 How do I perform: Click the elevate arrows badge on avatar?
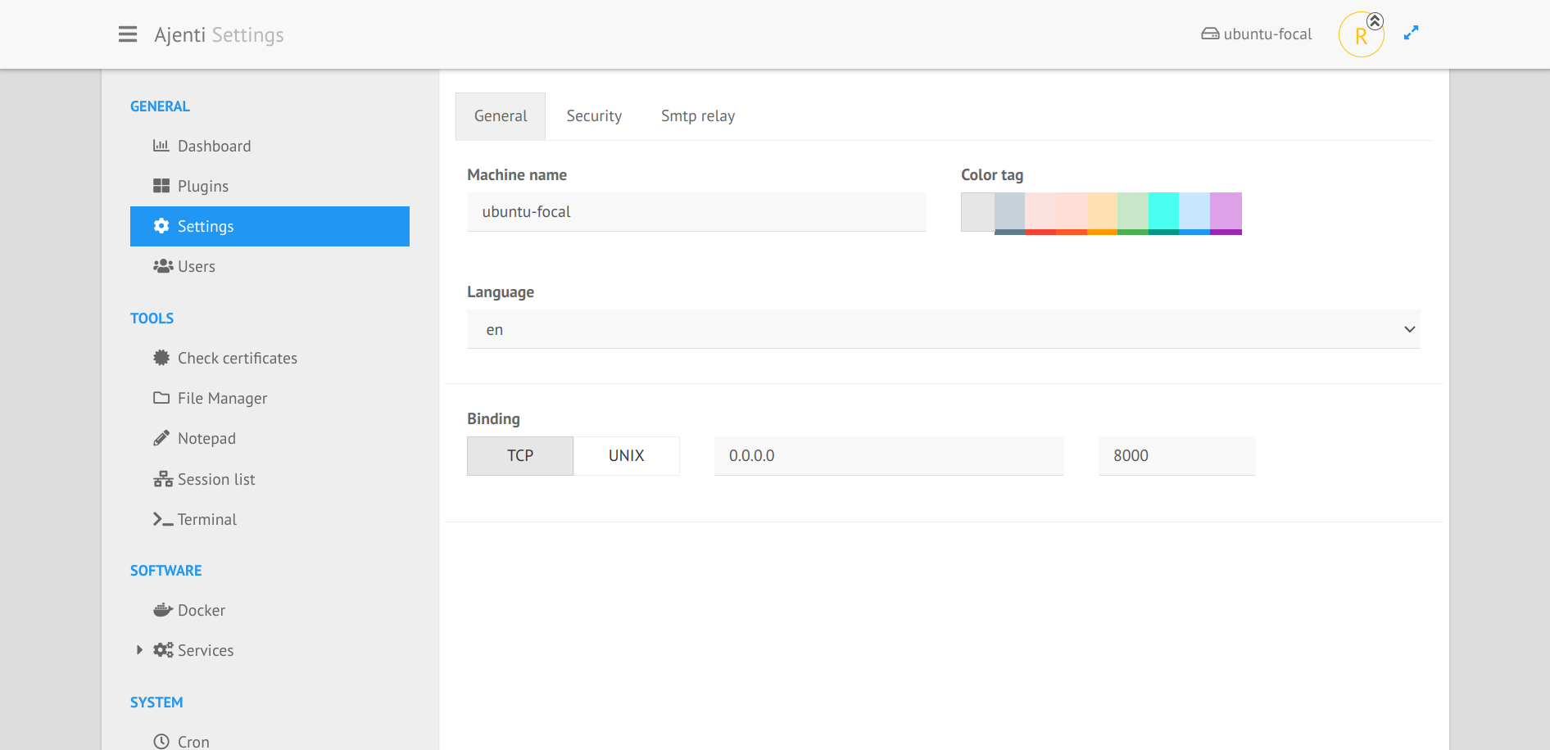1376,21
